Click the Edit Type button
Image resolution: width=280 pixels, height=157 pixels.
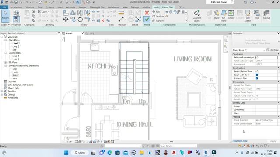tap(273, 50)
